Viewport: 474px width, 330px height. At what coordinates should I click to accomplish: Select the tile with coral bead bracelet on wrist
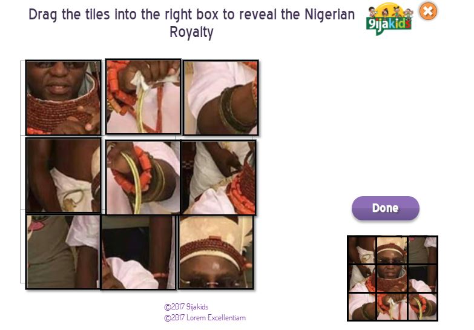143,177
